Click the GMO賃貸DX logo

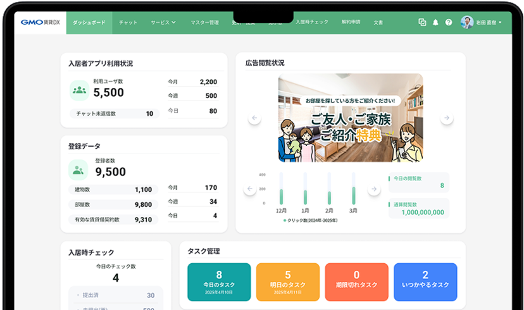click(40, 22)
